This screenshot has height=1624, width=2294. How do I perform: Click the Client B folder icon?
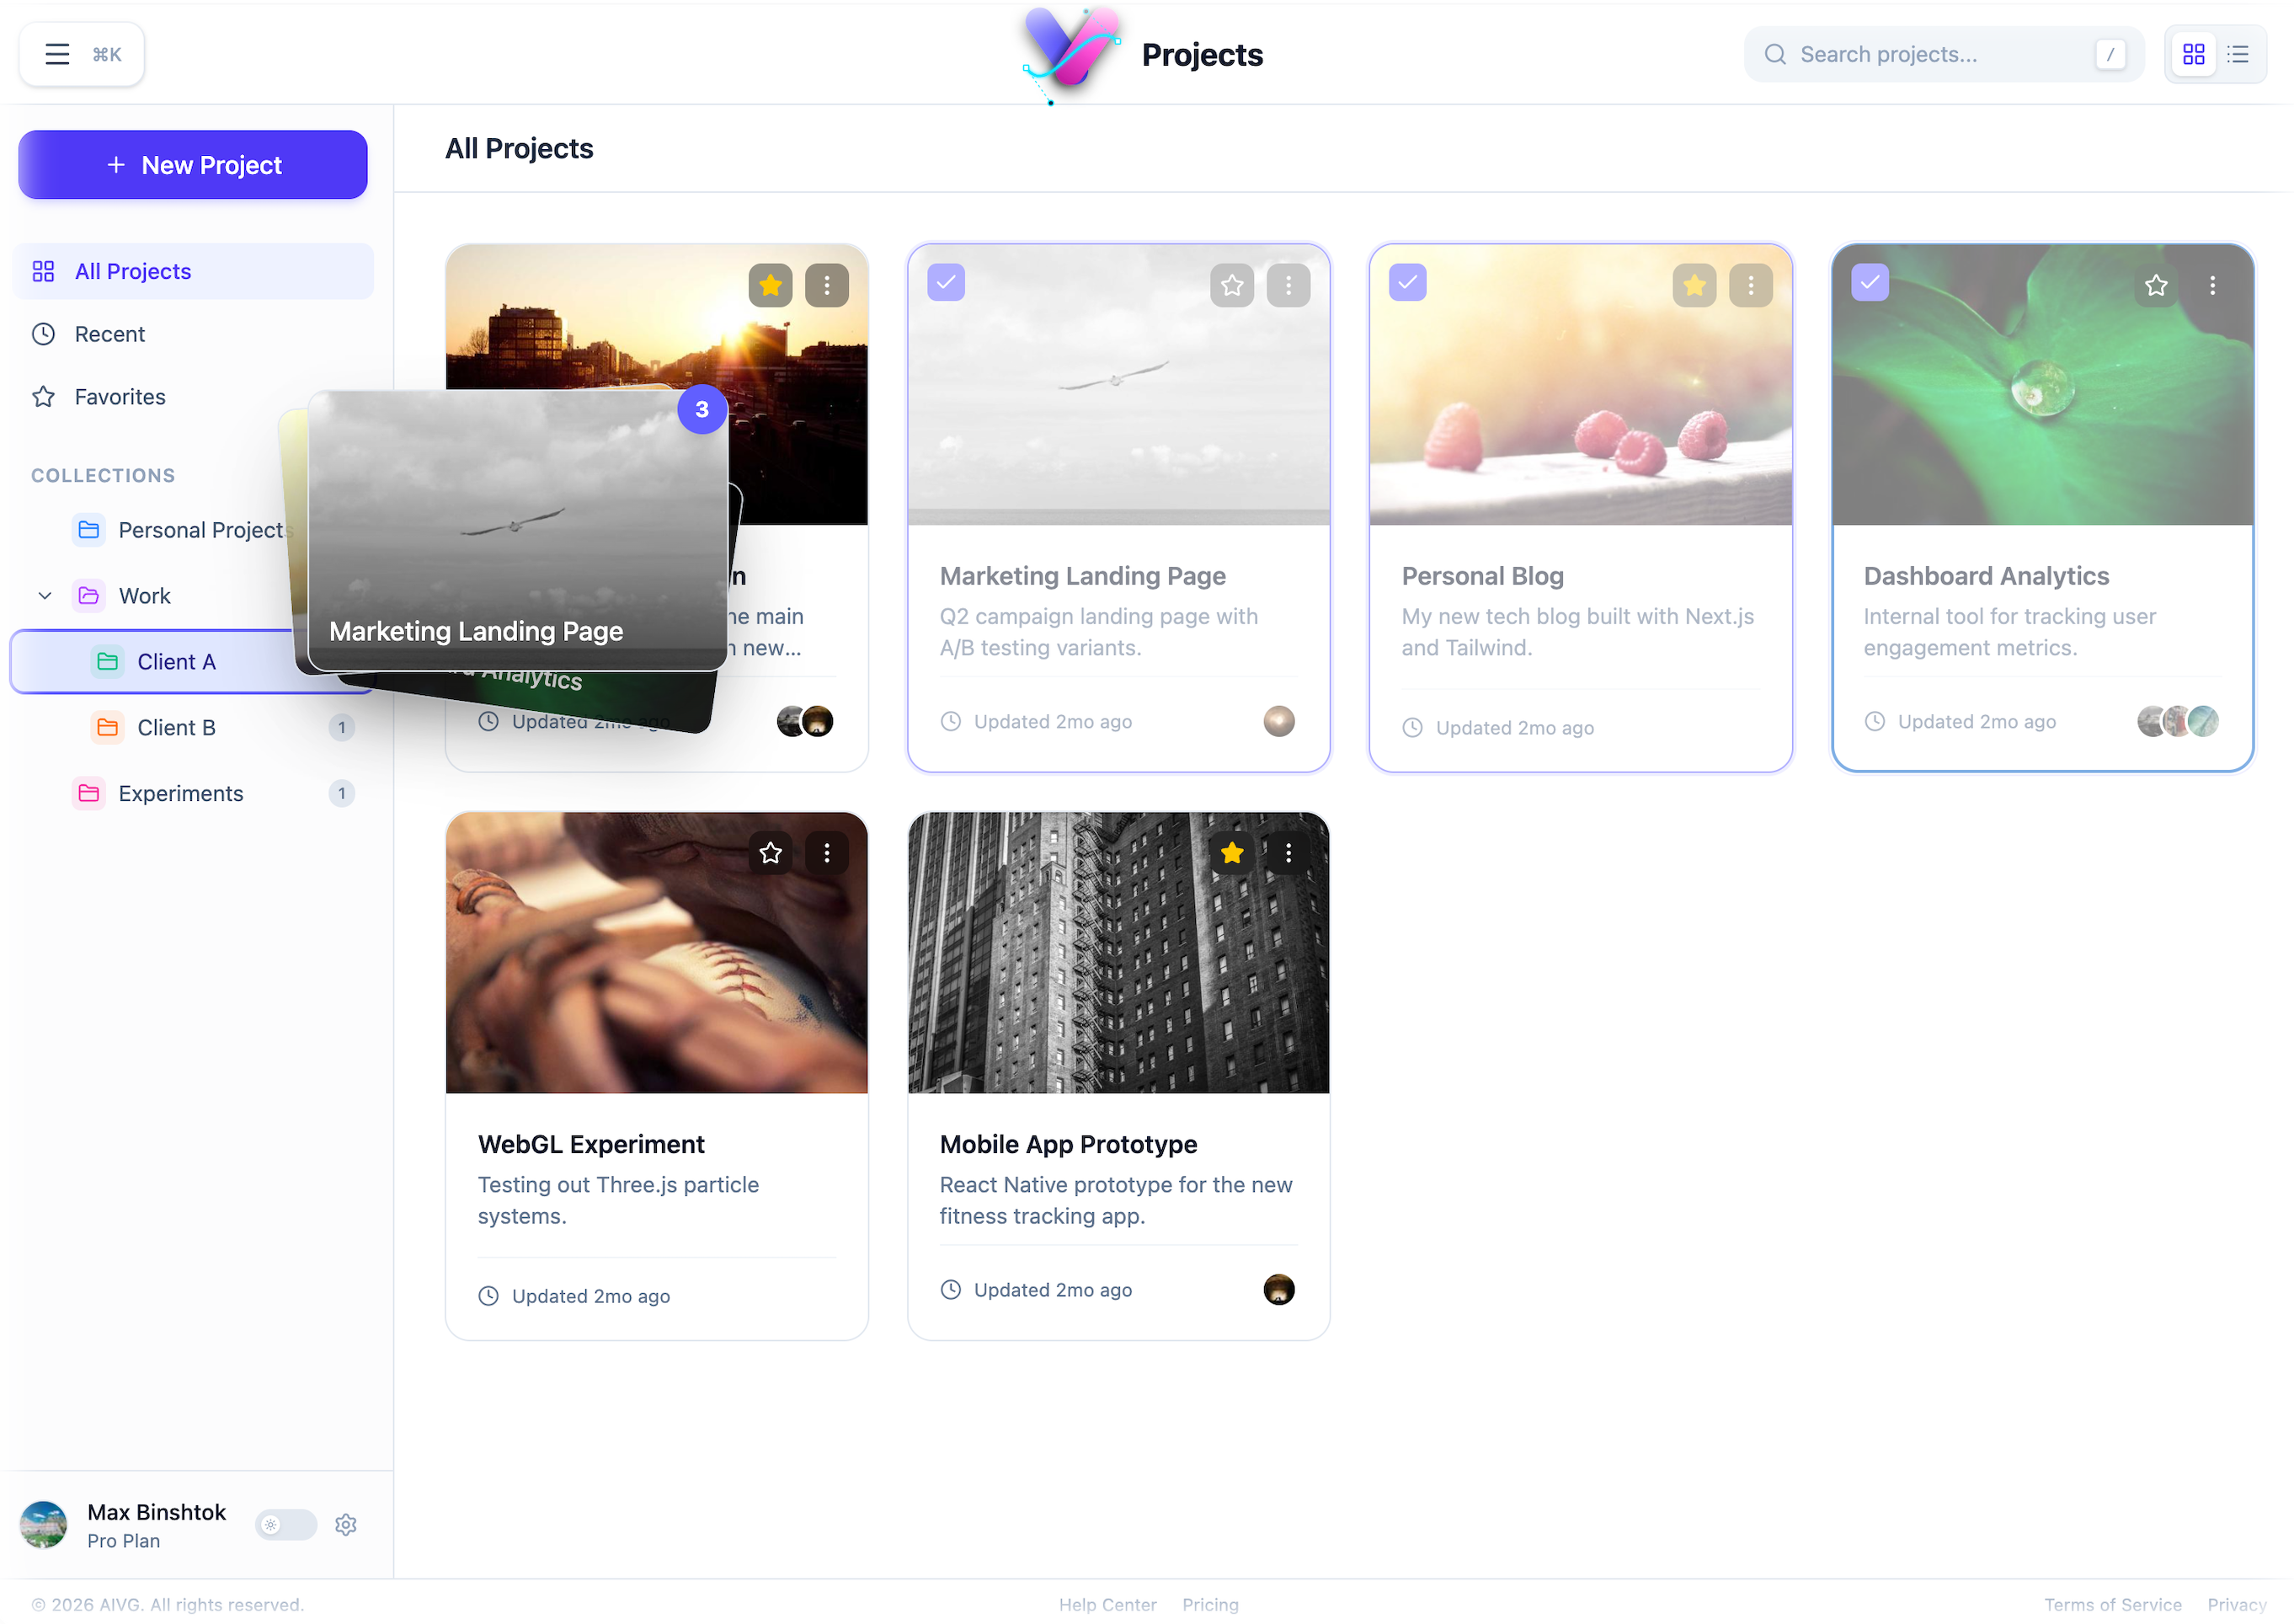(107, 727)
